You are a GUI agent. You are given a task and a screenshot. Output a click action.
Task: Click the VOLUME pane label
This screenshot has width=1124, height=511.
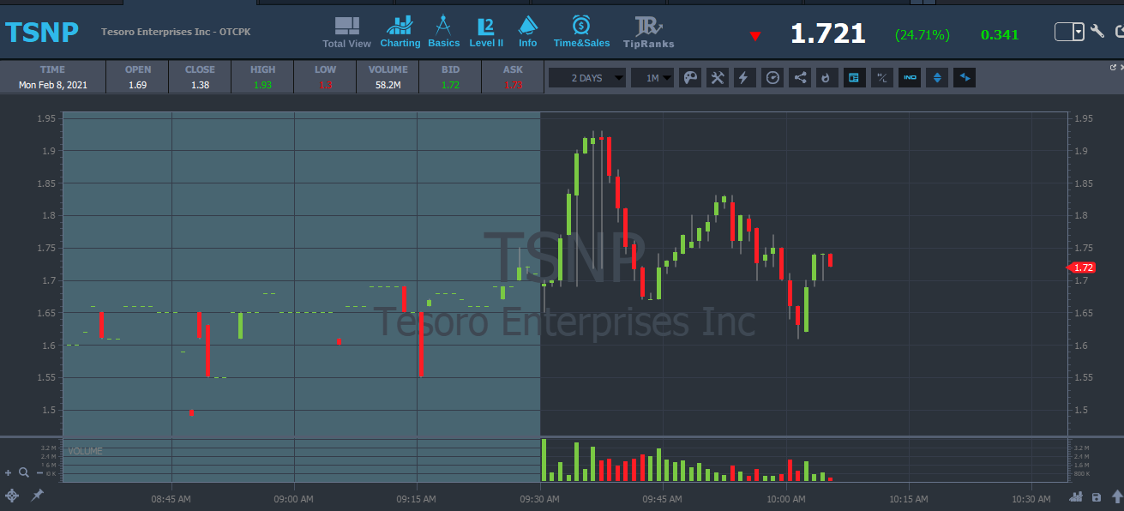(85, 451)
